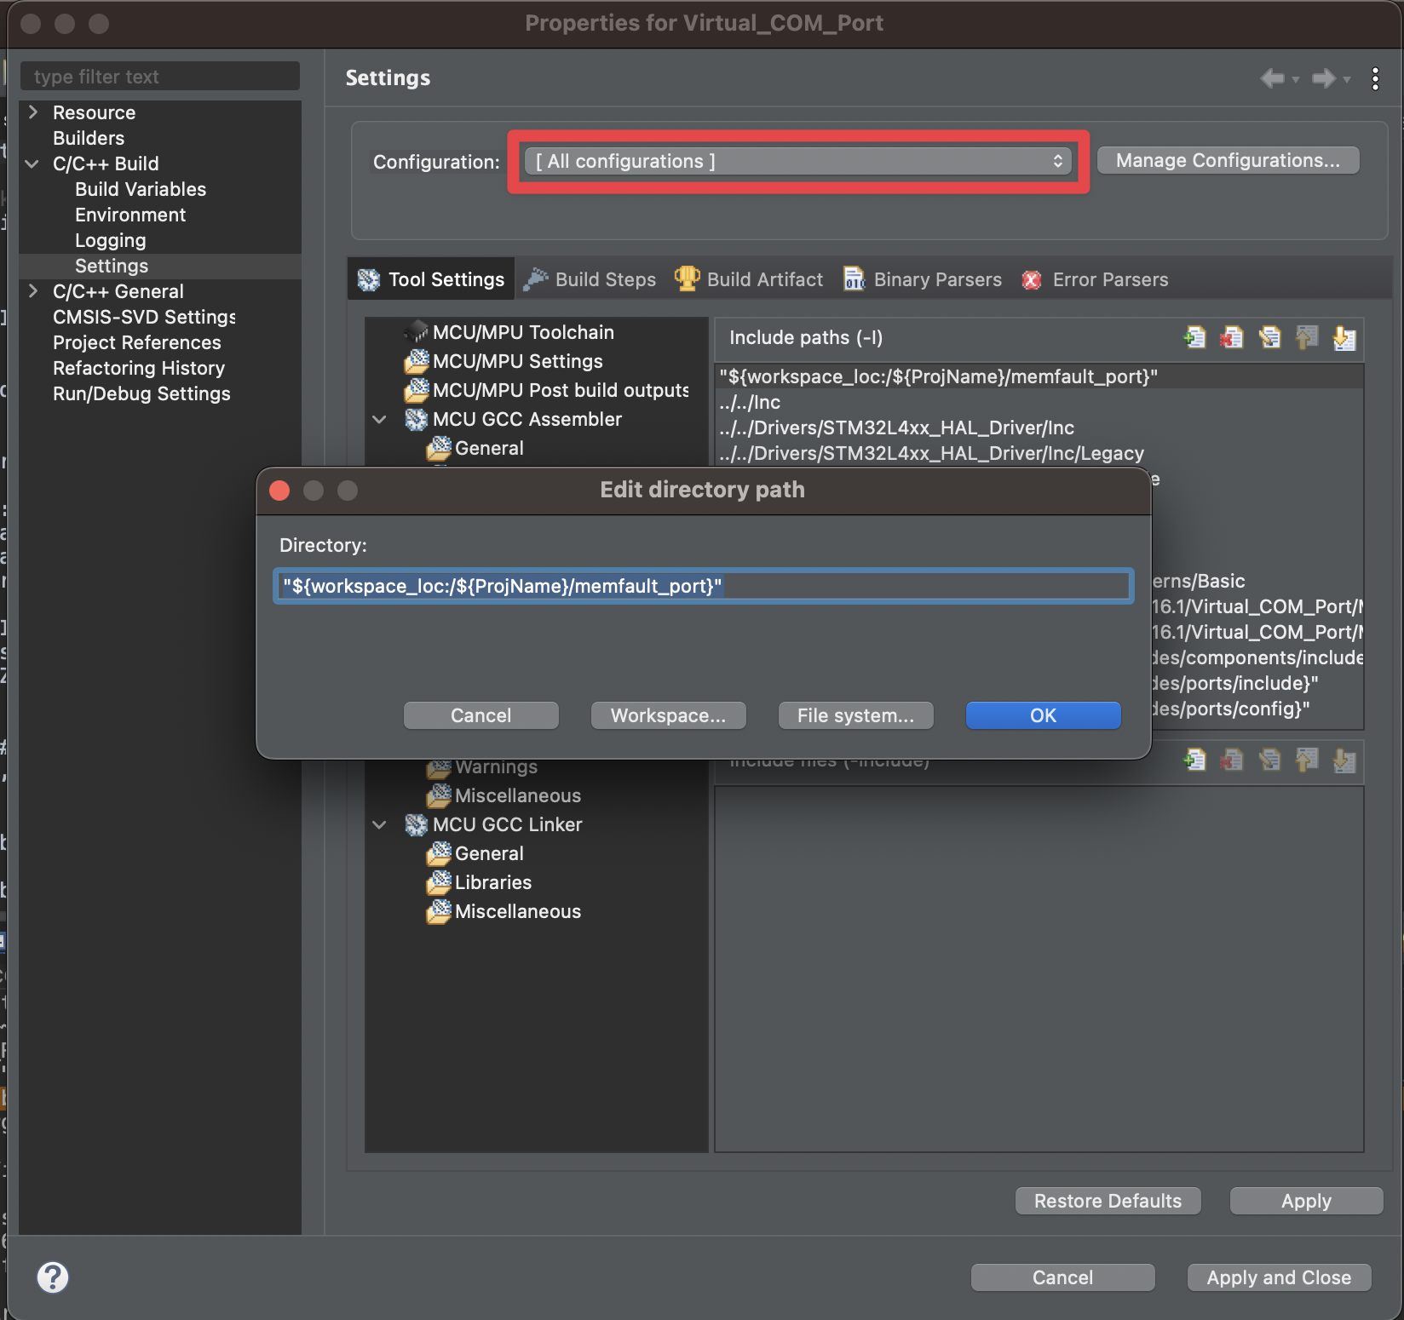The width and height of the screenshot is (1404, 1320).
Task: Click the Workspace... button
Action: pos(668,715)
